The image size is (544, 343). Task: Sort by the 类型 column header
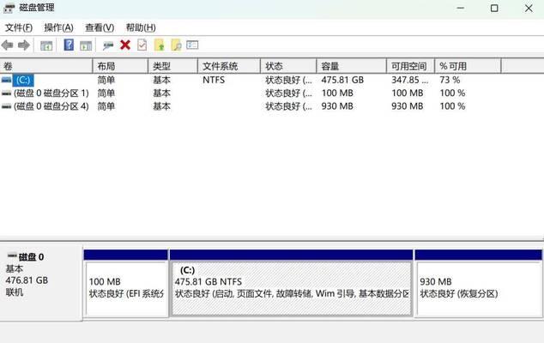coord(173,66)
